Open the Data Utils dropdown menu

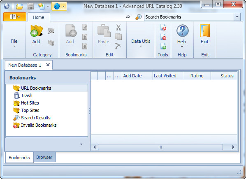[x=141, y=43]
